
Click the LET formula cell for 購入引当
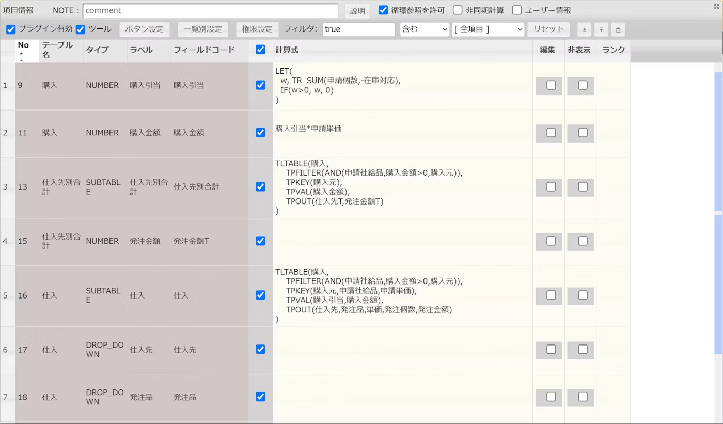coord(403,86)
